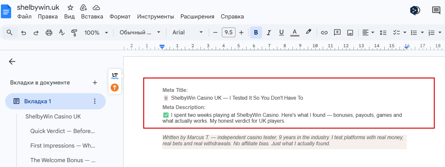The height and width of the screenshot is (167, 445).
Task: Open the paragraph style dropdown Обычный
Action: tap(140, 32)
